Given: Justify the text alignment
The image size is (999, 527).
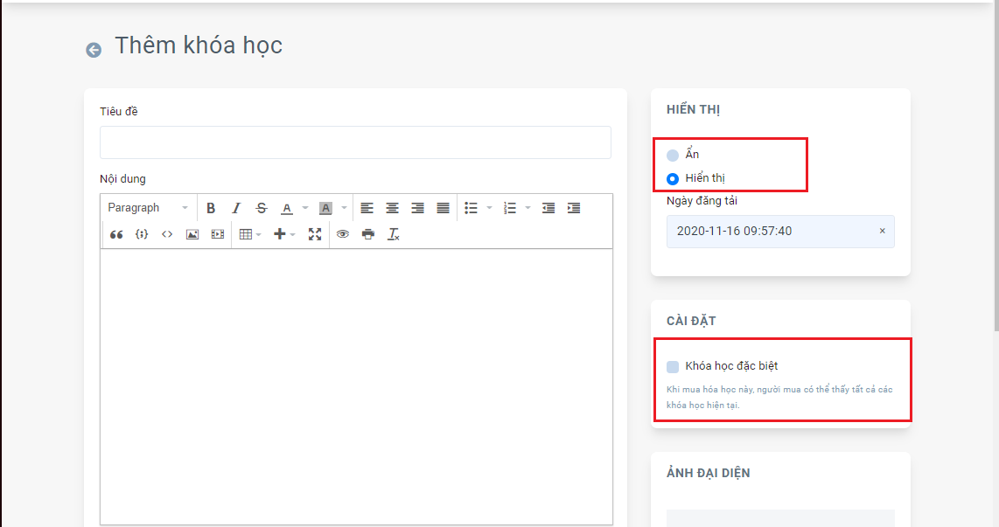Looking at the screenshot, I should point(444,208).
